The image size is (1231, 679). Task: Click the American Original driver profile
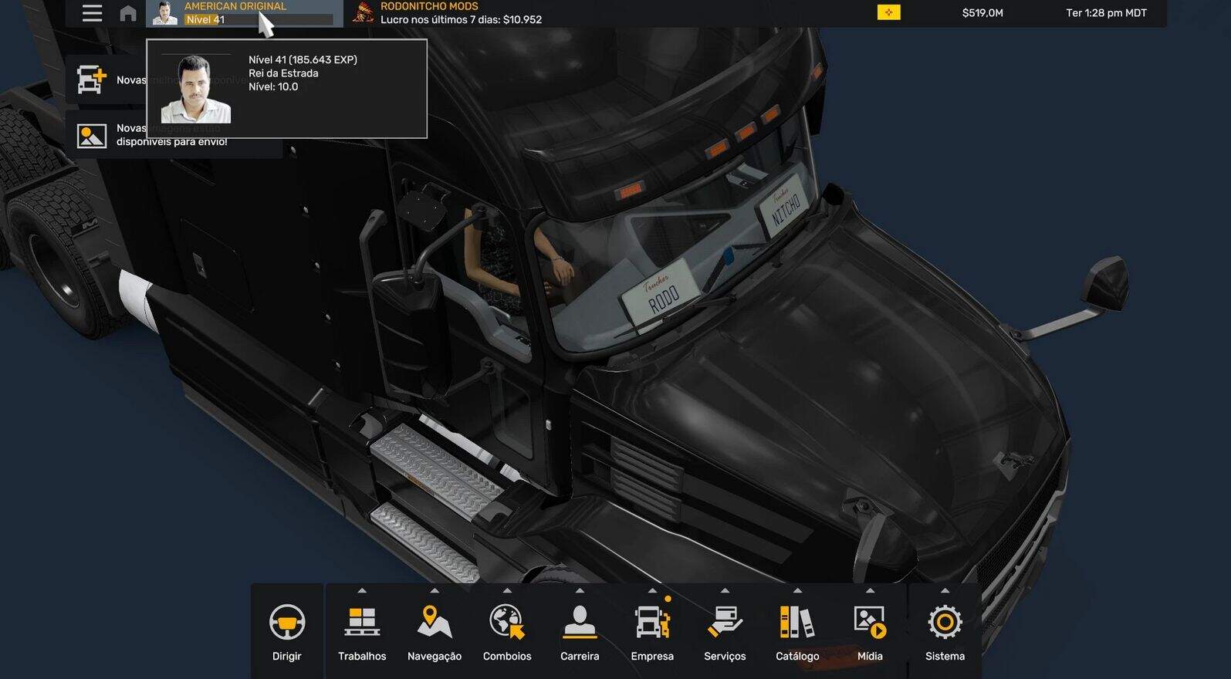coord(235,7)
